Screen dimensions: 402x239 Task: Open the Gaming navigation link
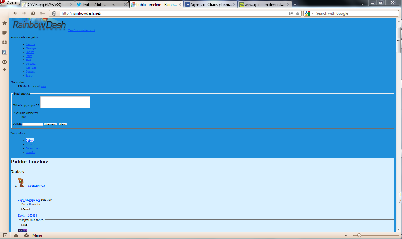pos(30,44)
